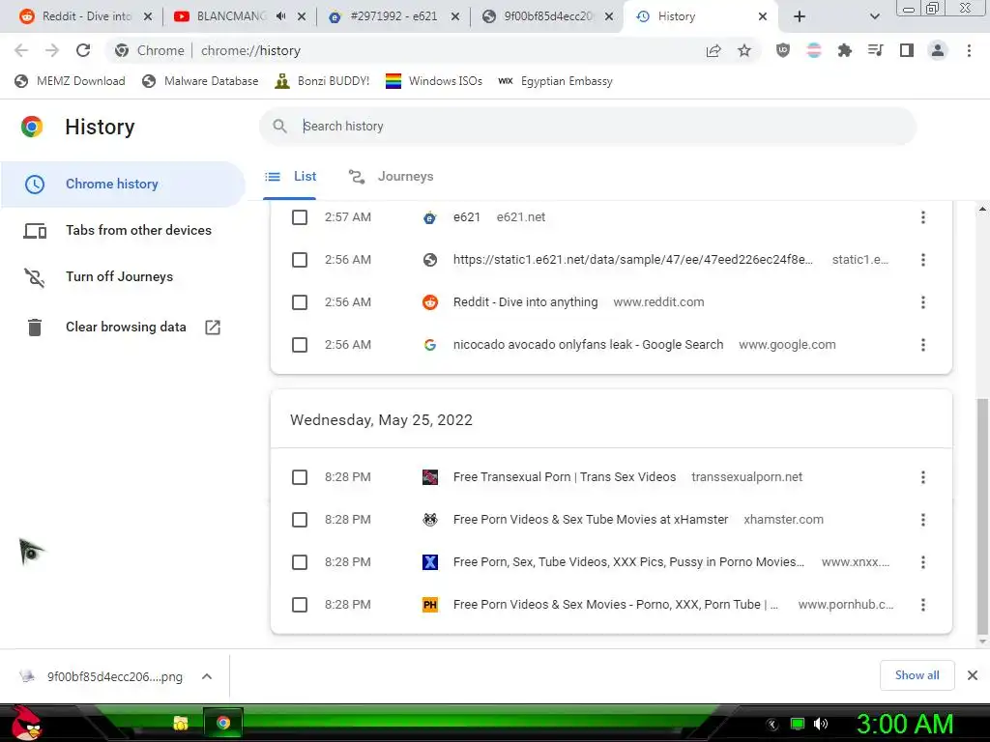
Task: Tick the checkbox for the xhamster.com row
Action: (x=300, y=520)
